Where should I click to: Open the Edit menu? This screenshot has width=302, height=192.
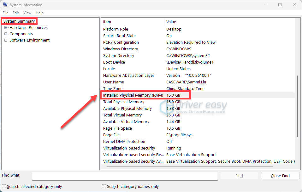[16, 13]
